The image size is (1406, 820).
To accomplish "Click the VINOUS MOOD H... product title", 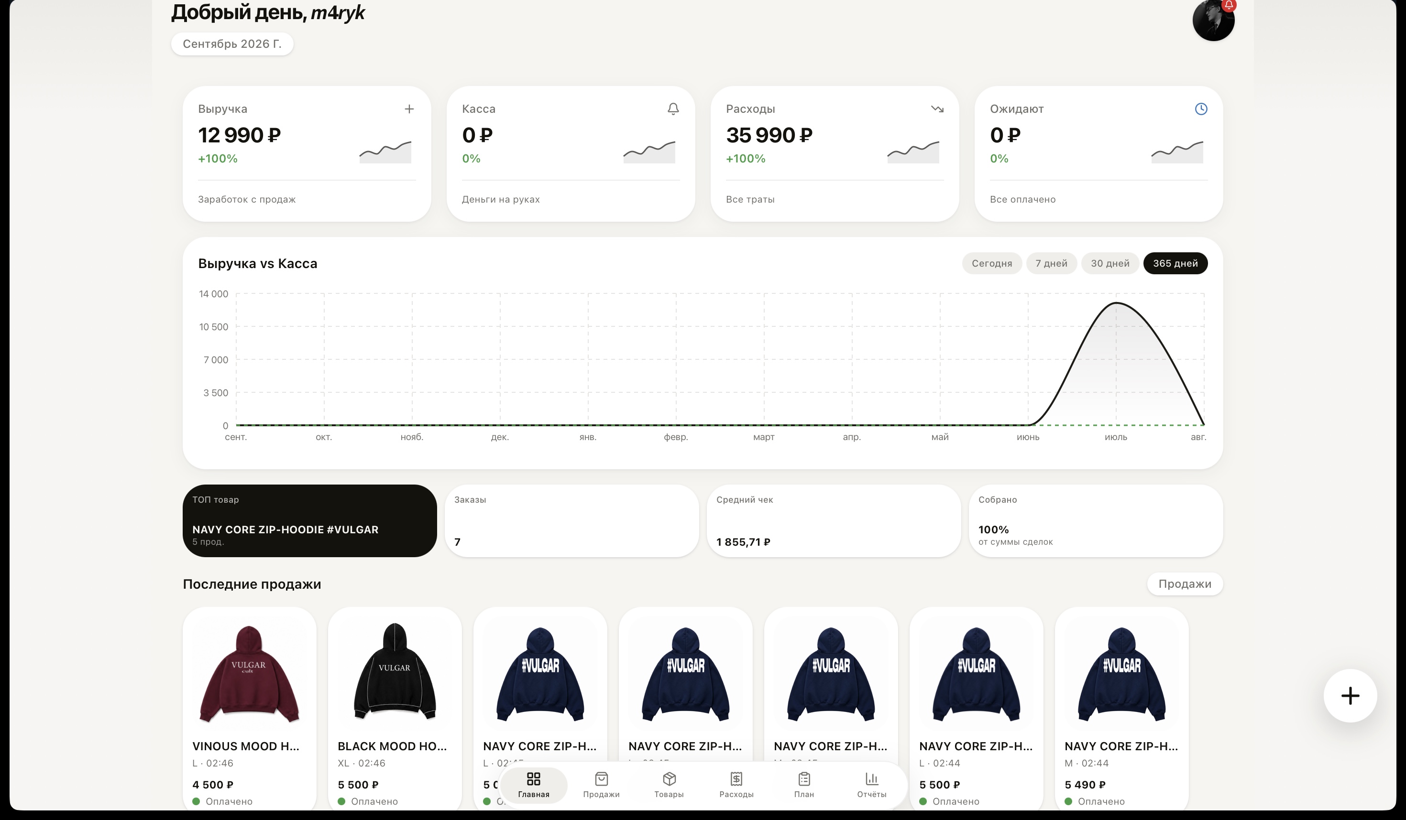I will coord(245,746).
